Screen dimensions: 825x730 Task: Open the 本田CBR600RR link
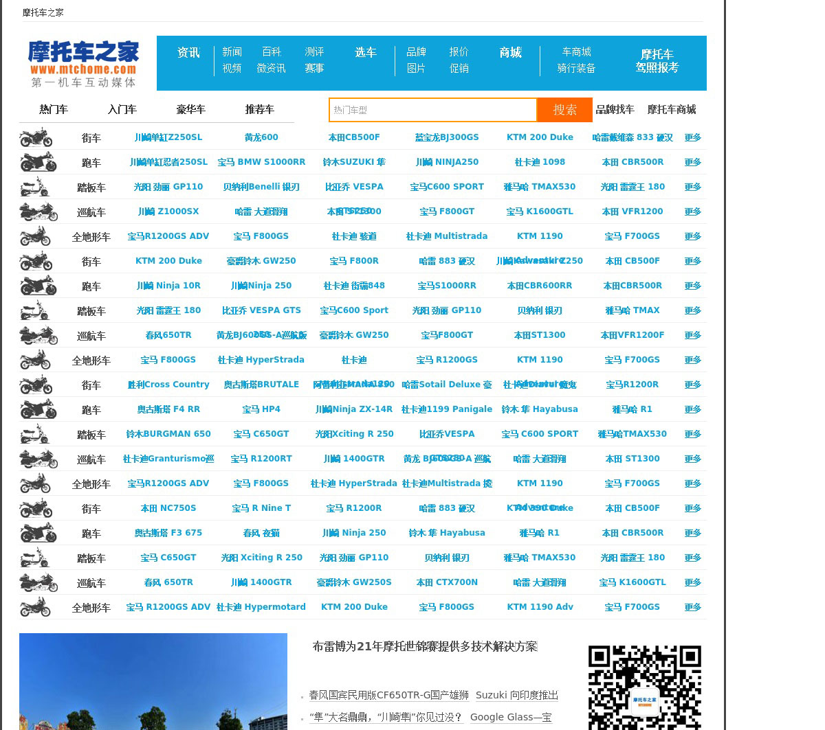point(540,286)
